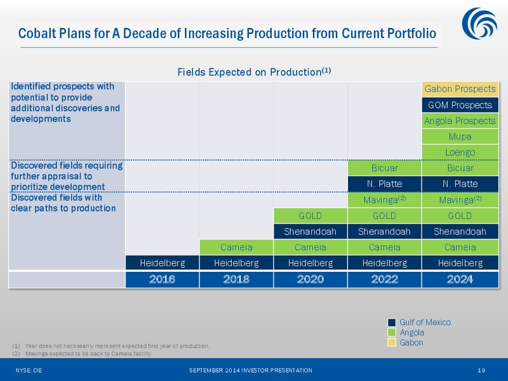Click 'Heidelberg' in the 2022 column
Screen dimensions: 508x381
pyautogui.click(x=385, y=263)
